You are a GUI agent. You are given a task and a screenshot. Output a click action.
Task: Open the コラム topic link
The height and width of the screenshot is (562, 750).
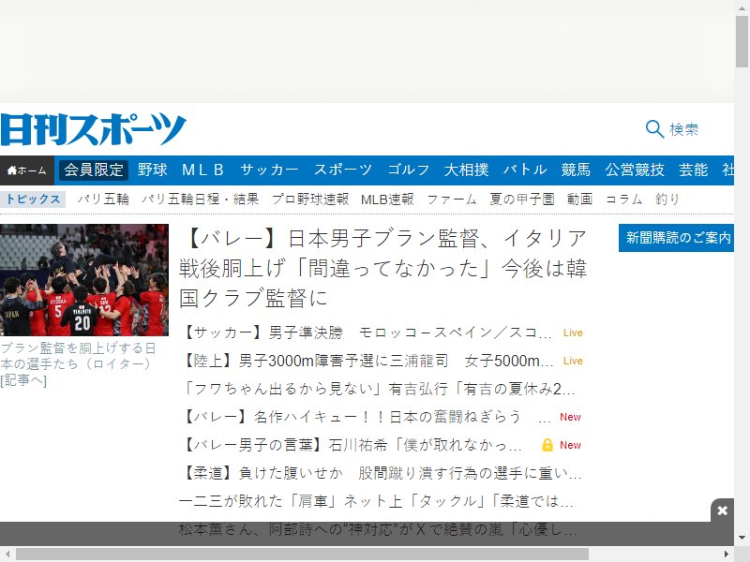point(623,200)
